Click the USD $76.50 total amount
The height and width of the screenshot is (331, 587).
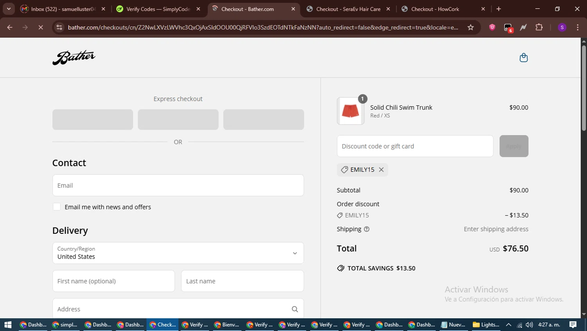pyautogui.click(x=509, y=249)
